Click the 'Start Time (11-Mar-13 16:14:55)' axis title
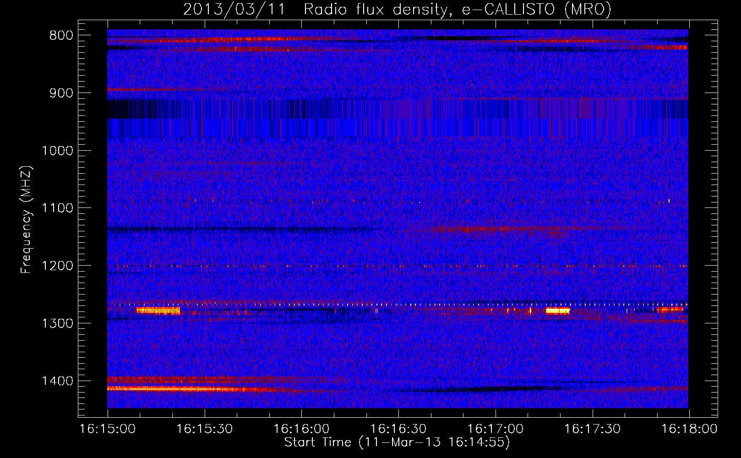The width and height of the screenshot is (741, 458). pyautogui.click(x=397, y=442)
